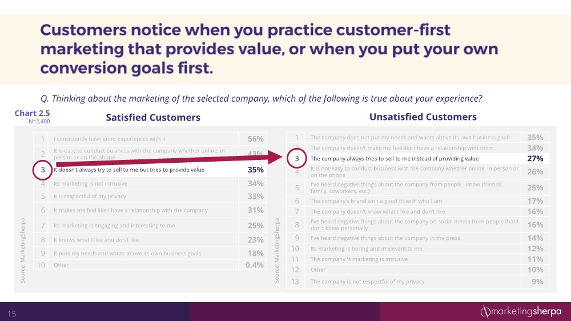Click the highlighted 27% value in unsatisfied table
This screenshot has height=321, width=571.
click(535, 158)
